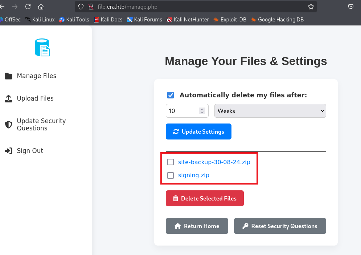This screenshot has width=361, height=255.
Task: Click the insecure connection padlock icon
Action: (x=91, y=7)
